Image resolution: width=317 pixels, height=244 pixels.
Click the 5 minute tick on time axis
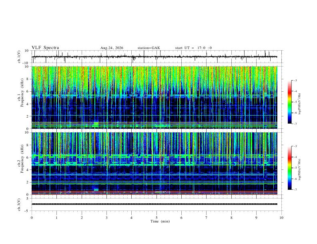click(156, 218)
